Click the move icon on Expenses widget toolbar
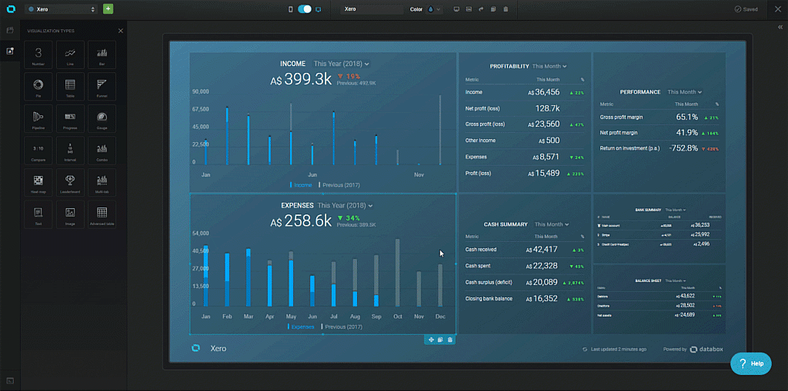This screenshot has width=788, height=391. pyautogui.click(x=431, y=340)
